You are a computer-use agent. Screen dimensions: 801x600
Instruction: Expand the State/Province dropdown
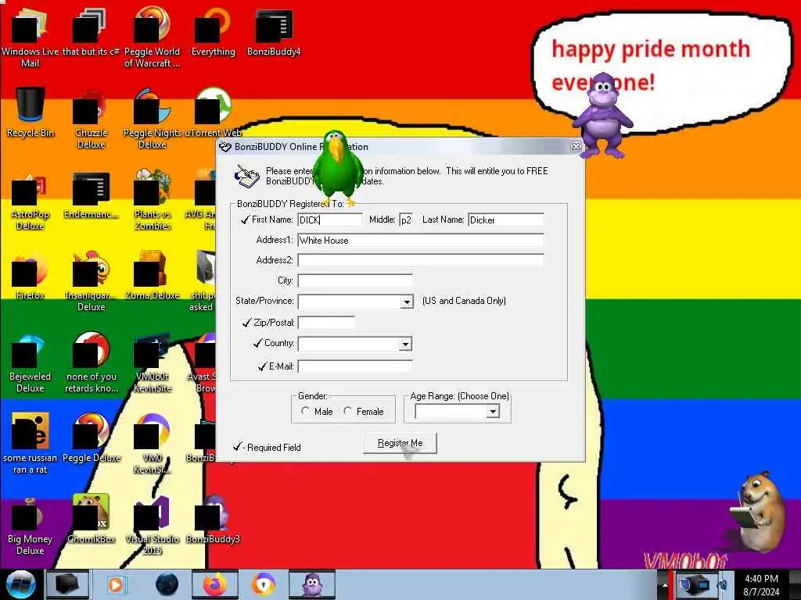click(407, 302)
